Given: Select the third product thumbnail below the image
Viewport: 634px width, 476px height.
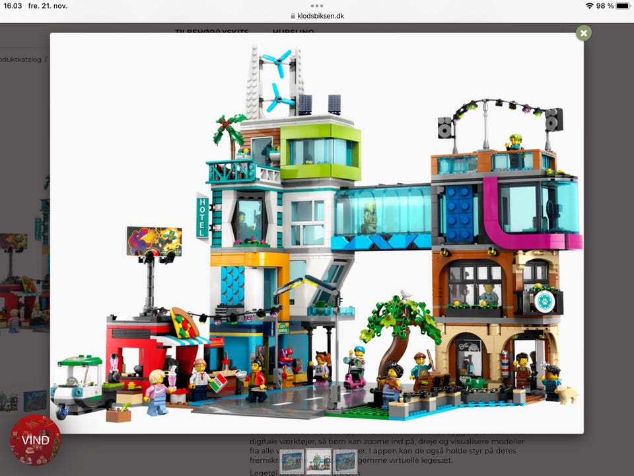Looking at the screenshot, I should [345, 461].
